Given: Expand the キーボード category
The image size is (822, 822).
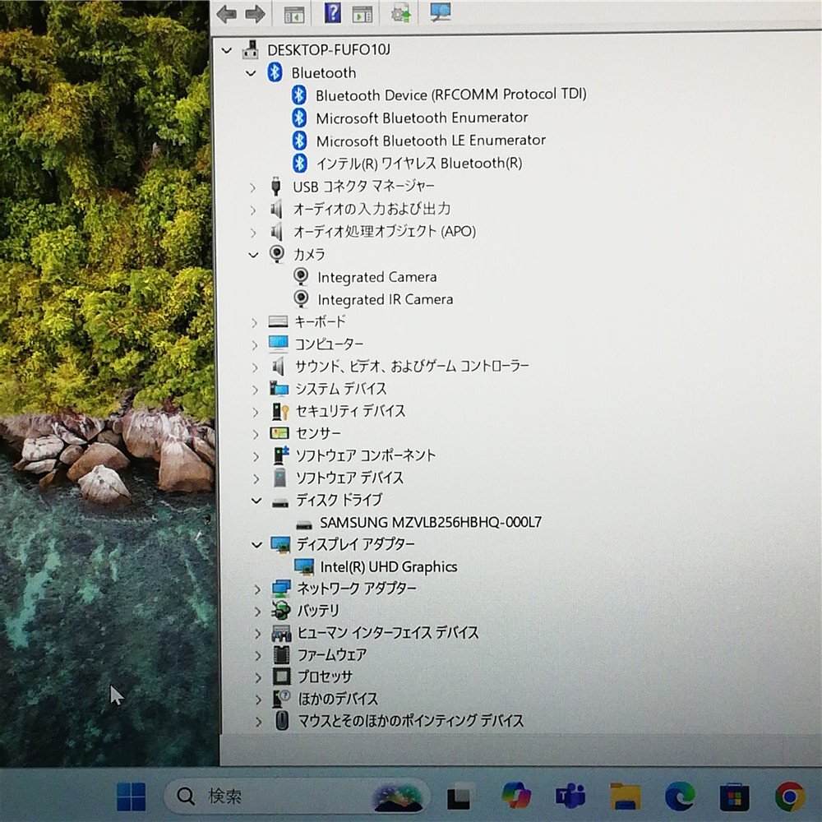Looking at the screenshot, I should click(255, 322).
